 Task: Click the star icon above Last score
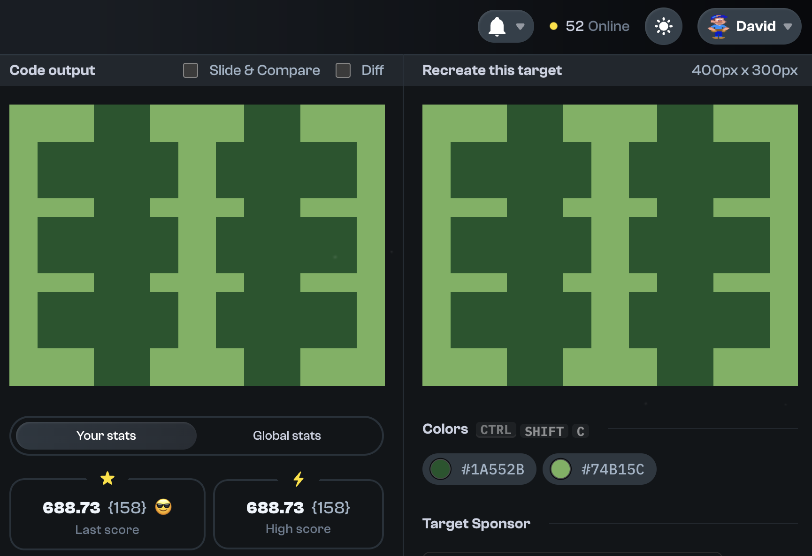(107, 479)
